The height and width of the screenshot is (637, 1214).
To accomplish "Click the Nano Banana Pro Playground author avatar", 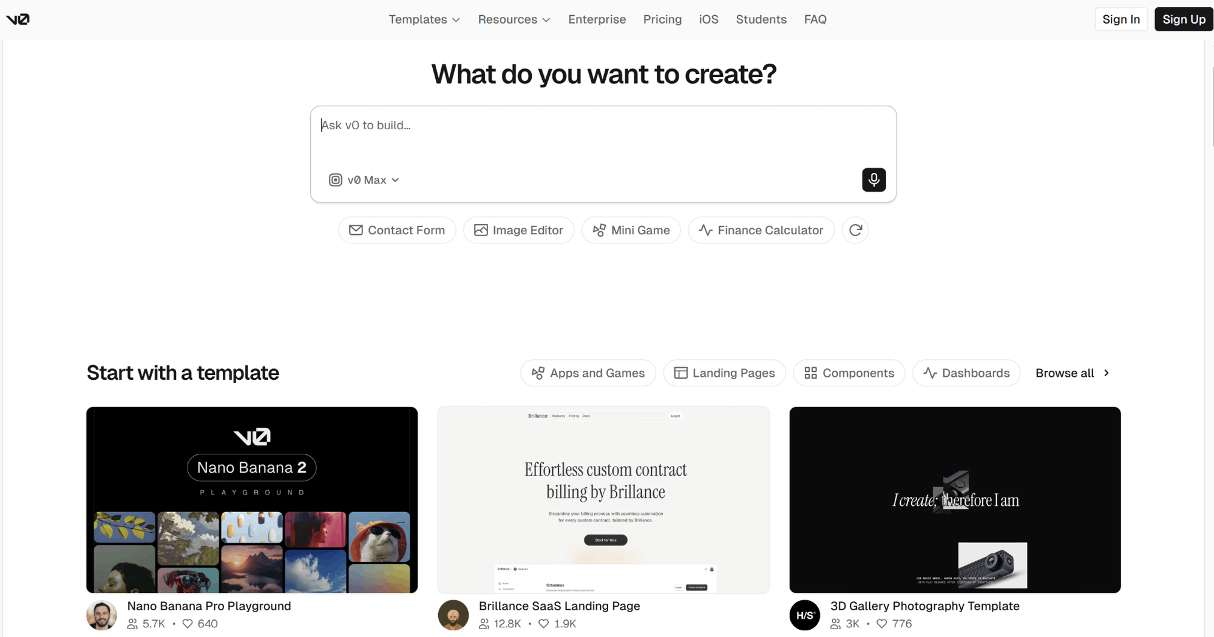I will click(101, 615).
